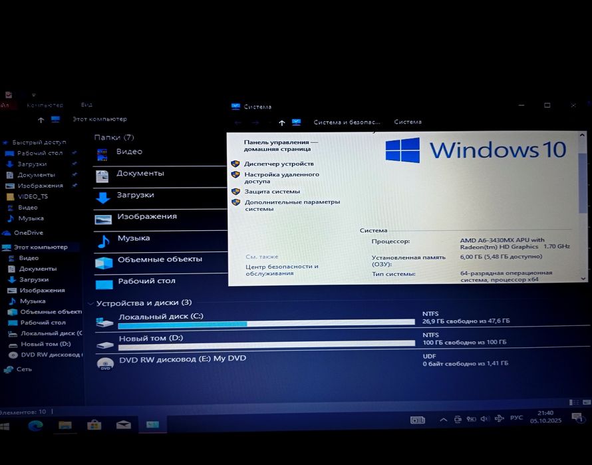Show hidden tray icons chevron
Viewport: 592px width, 465px height.
[x=444, y=420]
